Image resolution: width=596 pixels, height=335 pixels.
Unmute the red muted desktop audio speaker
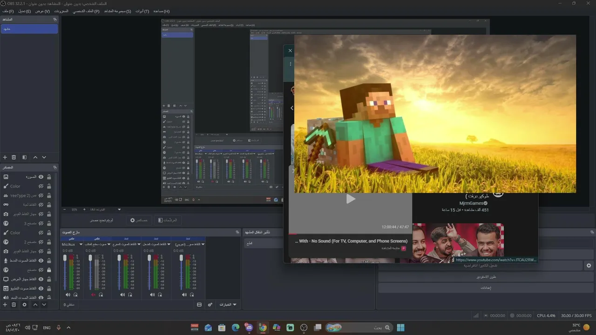[93, 295]
